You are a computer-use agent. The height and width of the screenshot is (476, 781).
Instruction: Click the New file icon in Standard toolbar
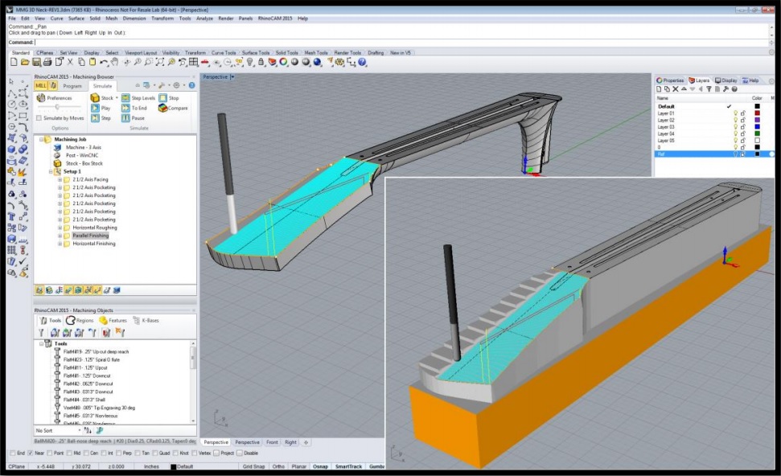pos(14,62)
